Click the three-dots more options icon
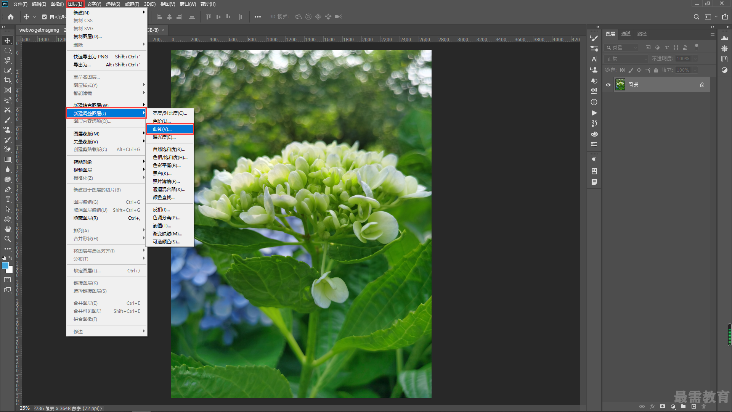This screenshot has width=732, height=412. pos(258,17)
